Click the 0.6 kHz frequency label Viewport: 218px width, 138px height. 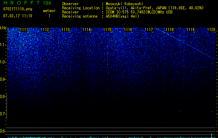pyautogui.click(x=3, y=131)
